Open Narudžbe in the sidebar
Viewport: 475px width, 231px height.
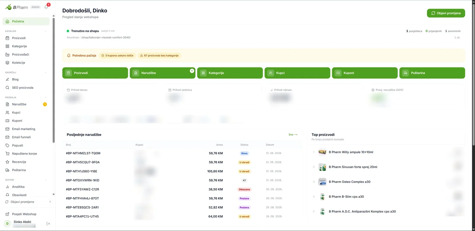coord(26,104)
